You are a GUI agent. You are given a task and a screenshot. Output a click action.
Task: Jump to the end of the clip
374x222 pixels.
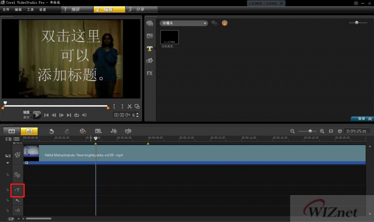69,115
